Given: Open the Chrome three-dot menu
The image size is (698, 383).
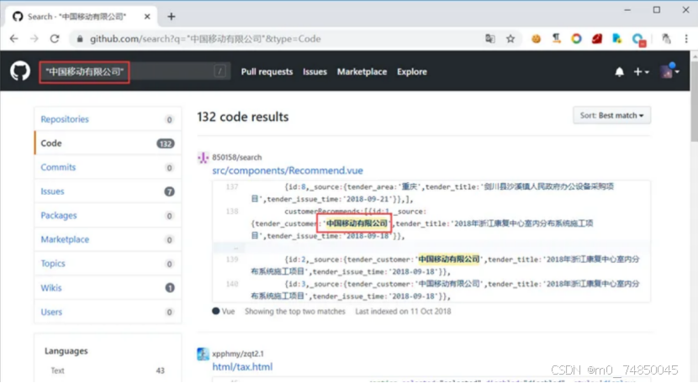Looking at the screenshot, I should (686, 39).
